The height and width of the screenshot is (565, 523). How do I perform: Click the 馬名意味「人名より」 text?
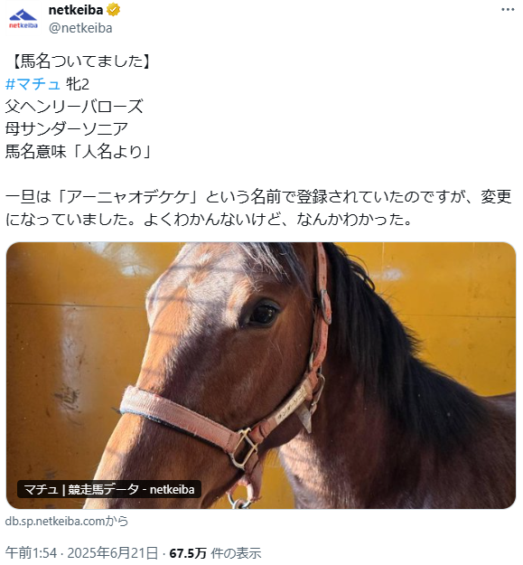pos(79,151)
